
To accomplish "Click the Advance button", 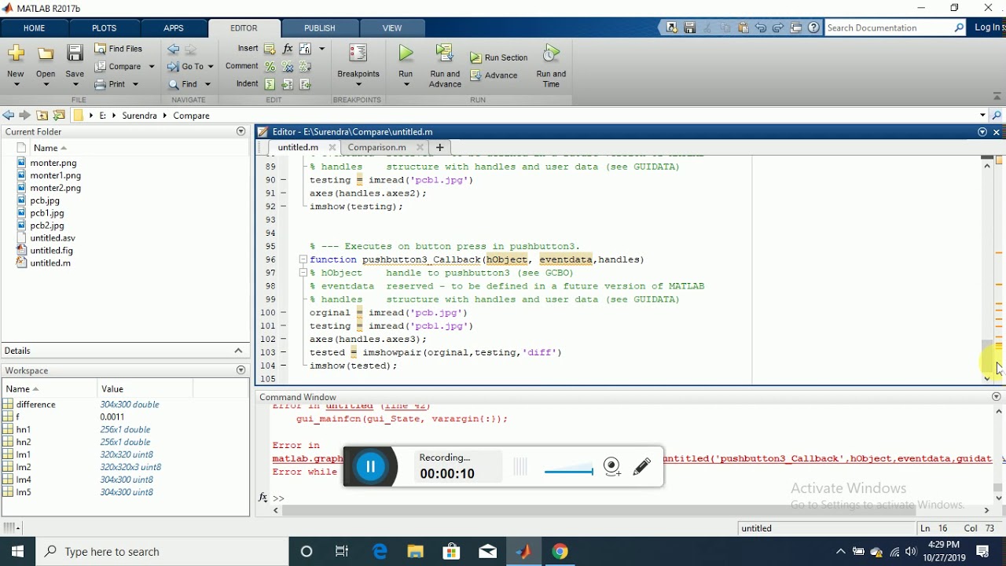I will pyautogui.click(x=494, y=75).
